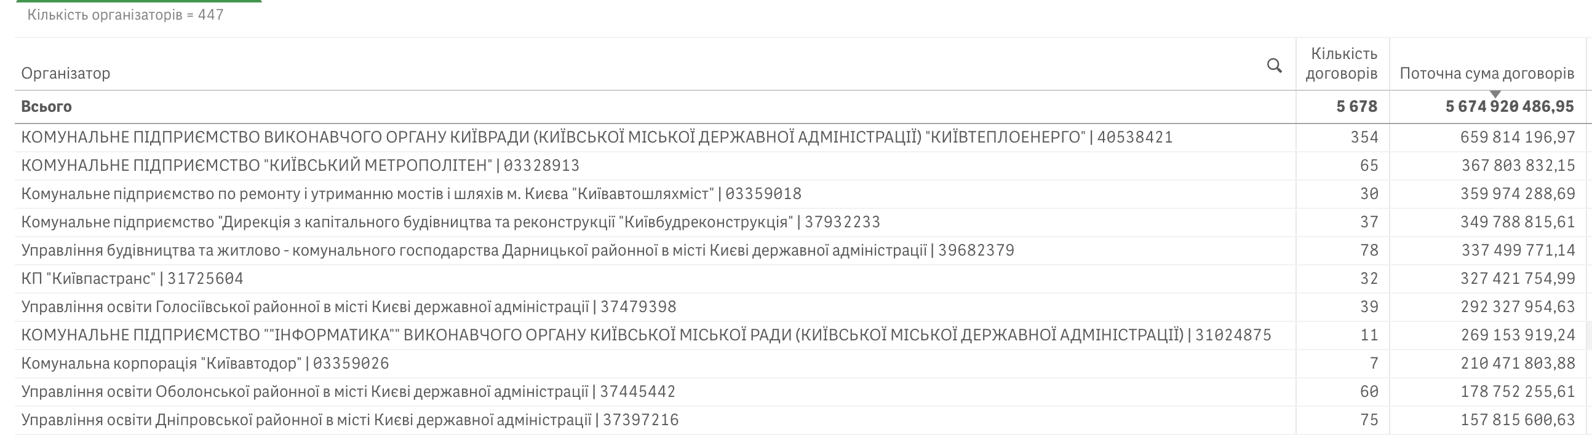Image resolution: width=1592 pixels, height=435 pixels.
Task: Click the Кількість організаторів = 447 label
Action: [x=125, y=15]
